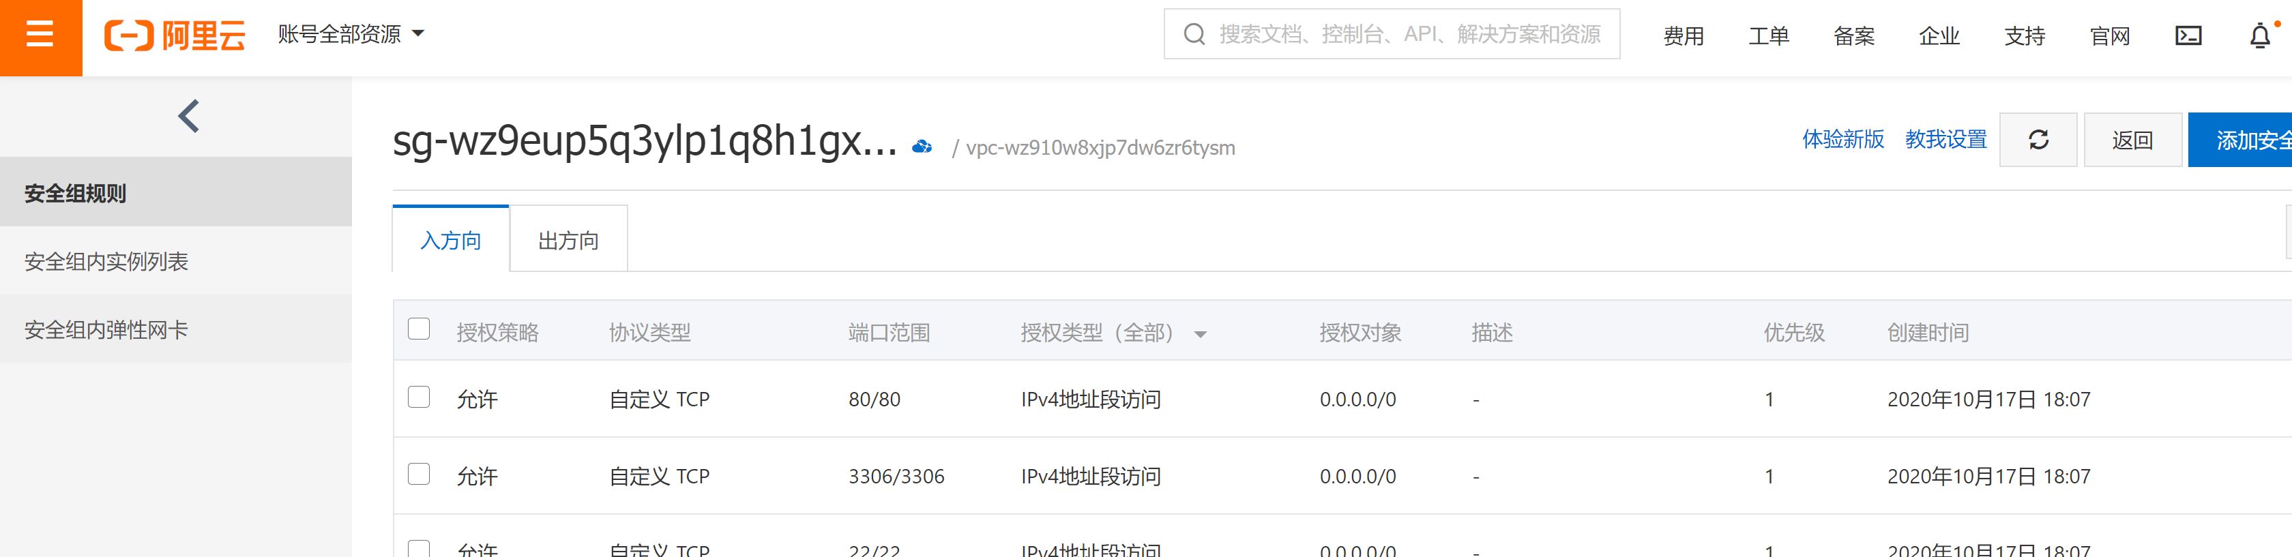Image resolution: width=2292 pixels, height=557 pixels.
Task: Click IPv4地址段访问 in the 3306/3306 row
Action: 1091,477
